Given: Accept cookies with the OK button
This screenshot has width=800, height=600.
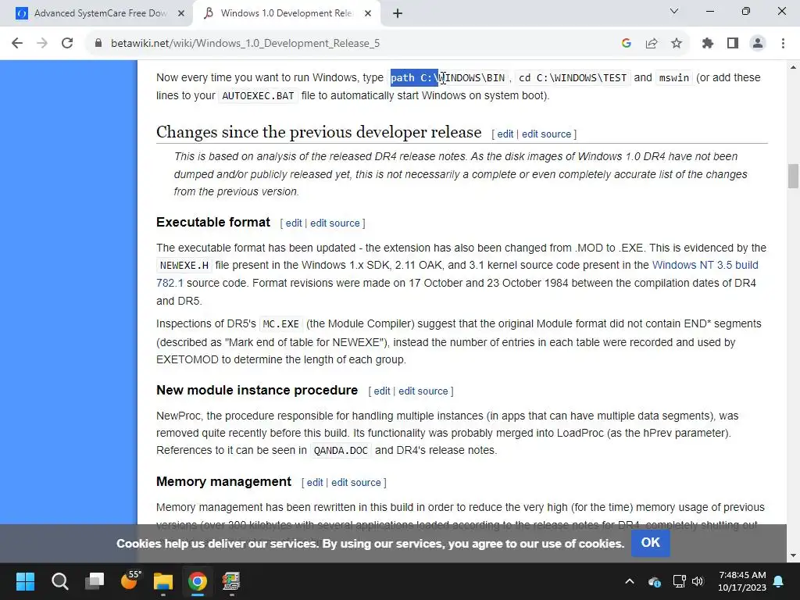Looking at the screenshot, I should pyautogui.click(x=650, y=543).
